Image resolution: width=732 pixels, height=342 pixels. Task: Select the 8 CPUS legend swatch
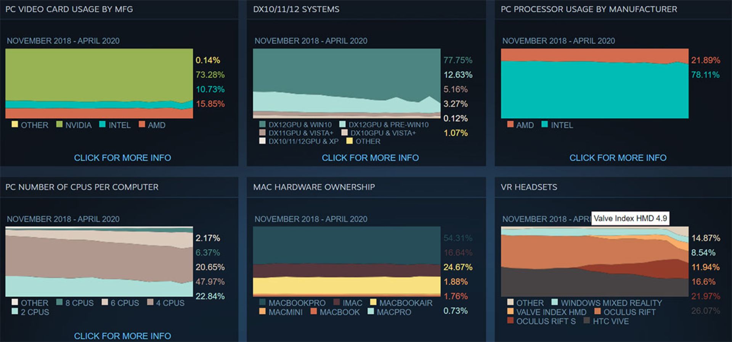[59, 302]
